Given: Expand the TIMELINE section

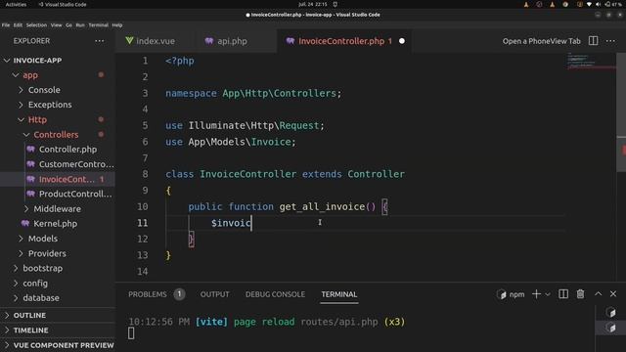Looking at the screenshot, I should pyautogui.click(x=30, y=330).
